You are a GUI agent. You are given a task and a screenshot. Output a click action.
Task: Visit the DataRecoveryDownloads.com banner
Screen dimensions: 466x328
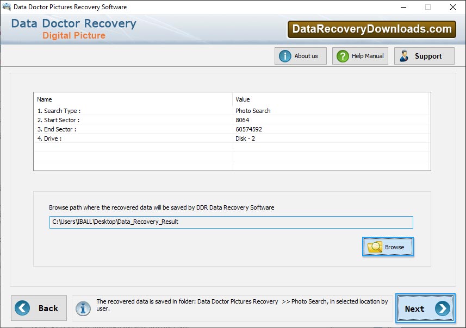click(371, 29)
